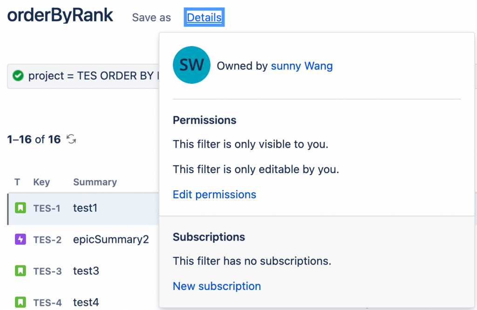Open sunny Wang's profile link
The height and width of the screenshot is (310, 477).
click(x=302, y=66)
